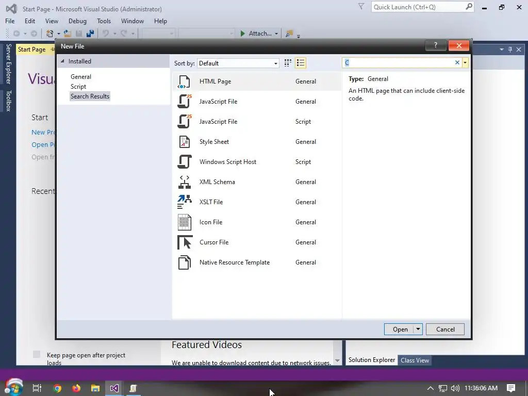Open the Debug menu
Image resolution: width=528 pixels, height=396 pixels.
coord(77,21)
